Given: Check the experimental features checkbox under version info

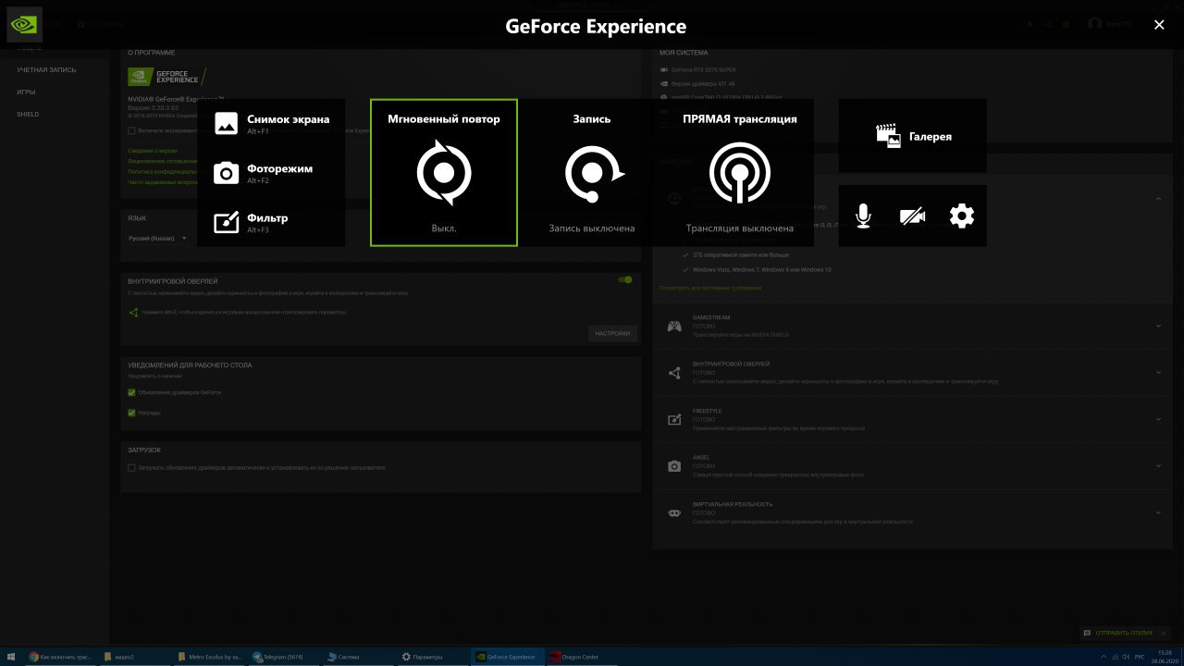Looking at the screenshot, I should [131, 130].
